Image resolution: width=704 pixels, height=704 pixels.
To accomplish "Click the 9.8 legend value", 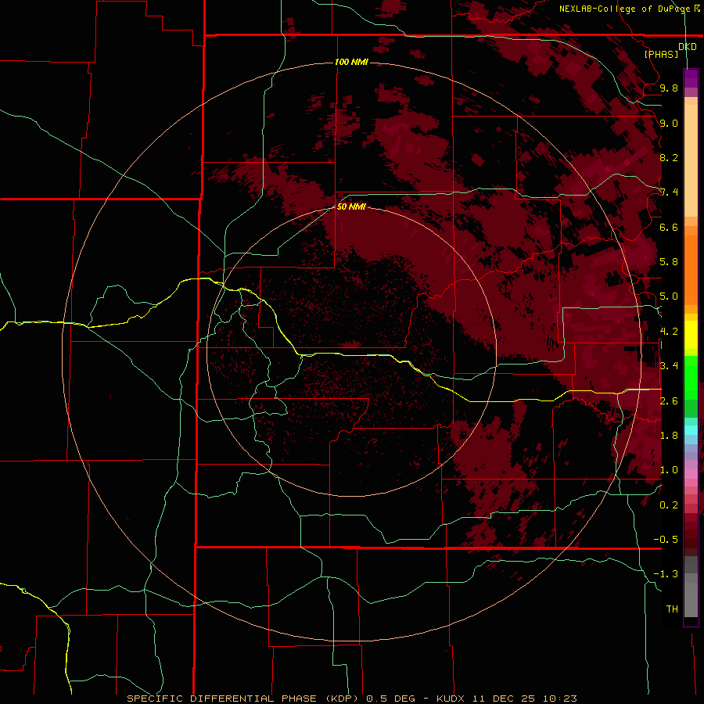I will (669, 88).
